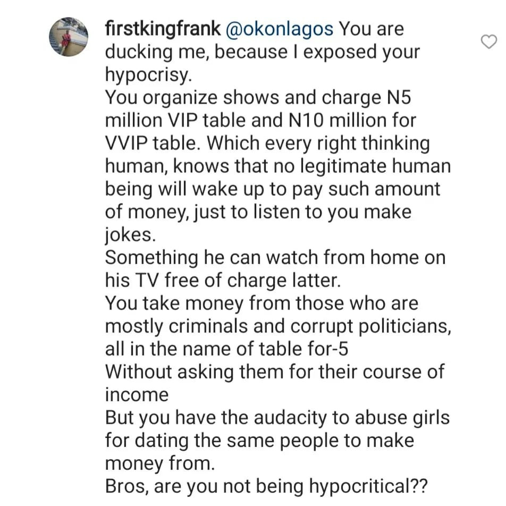Click the word 'hypocrisy.' in the comment

pyautogui.click(x=149, y=75)
